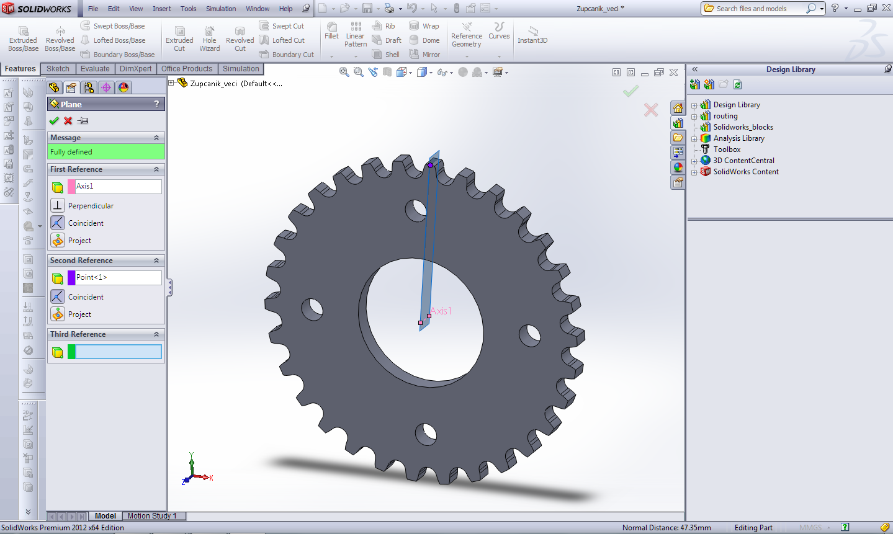Click the Third Reference selection field
The width and height of the screenshot is (893, 534).
click(118, 352)
